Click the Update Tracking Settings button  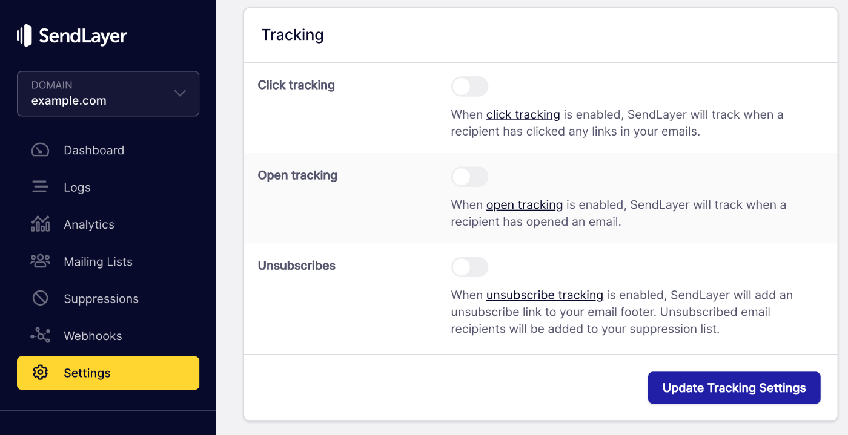pos(734,387)
